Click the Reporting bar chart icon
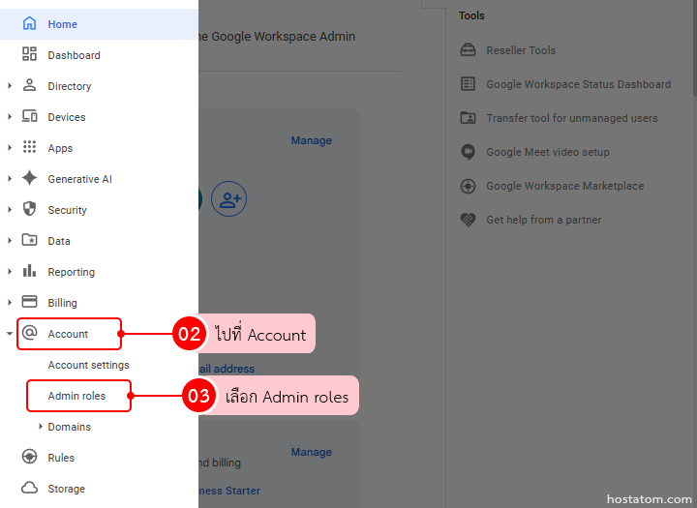Screen dimensions: 697x508 [29, 271]
